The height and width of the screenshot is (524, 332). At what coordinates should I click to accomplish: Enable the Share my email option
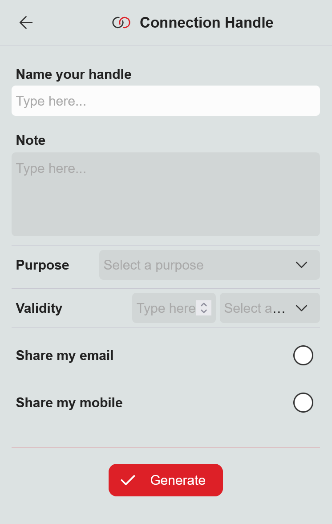coord(303,355)
